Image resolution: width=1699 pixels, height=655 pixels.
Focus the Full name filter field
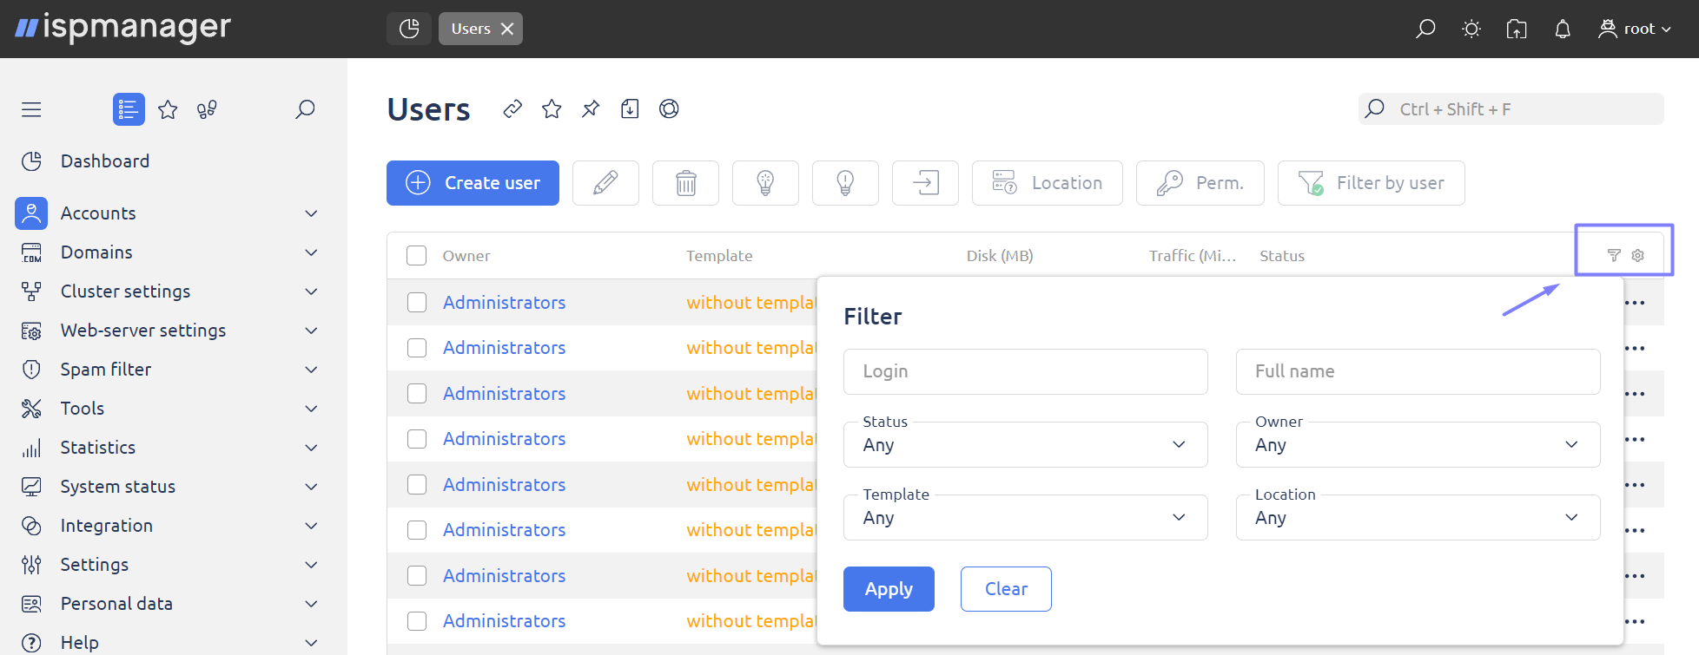point(1418,371)
